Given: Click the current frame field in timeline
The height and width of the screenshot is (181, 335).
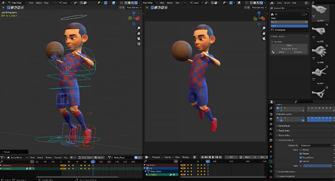Looking at the screenshot, I should (231, 157).
